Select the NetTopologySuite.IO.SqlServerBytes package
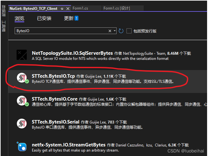The height and width of the screenshot is (156, 209). [x=72, y=53]
